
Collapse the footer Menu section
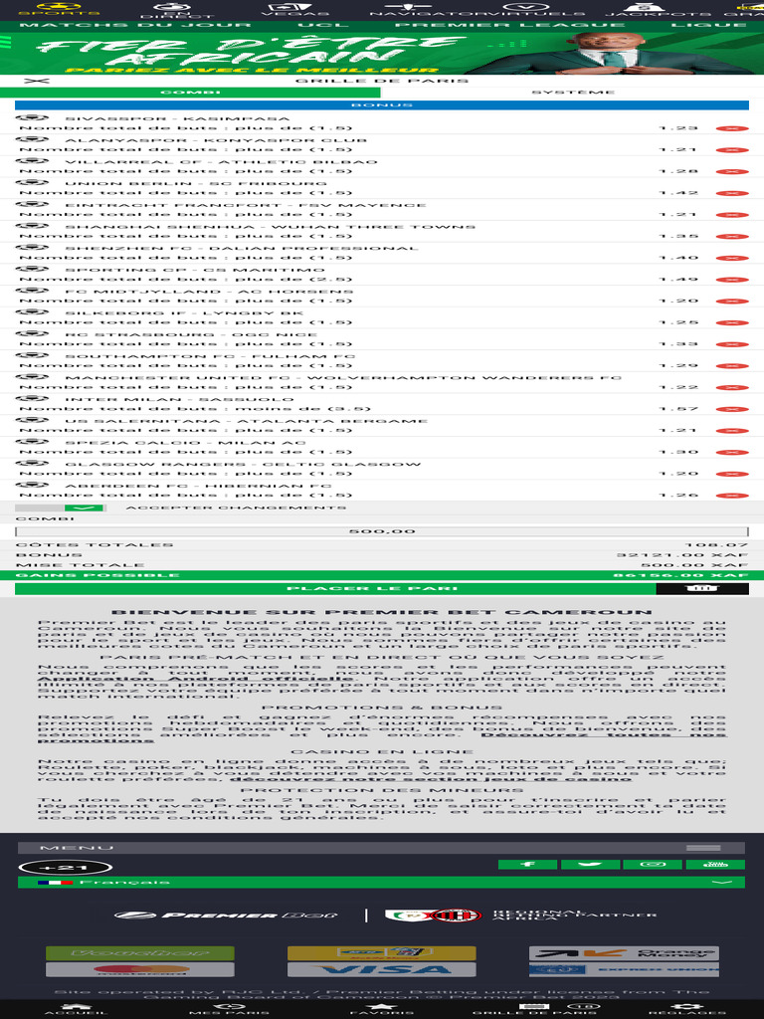[x=381, y=848]
